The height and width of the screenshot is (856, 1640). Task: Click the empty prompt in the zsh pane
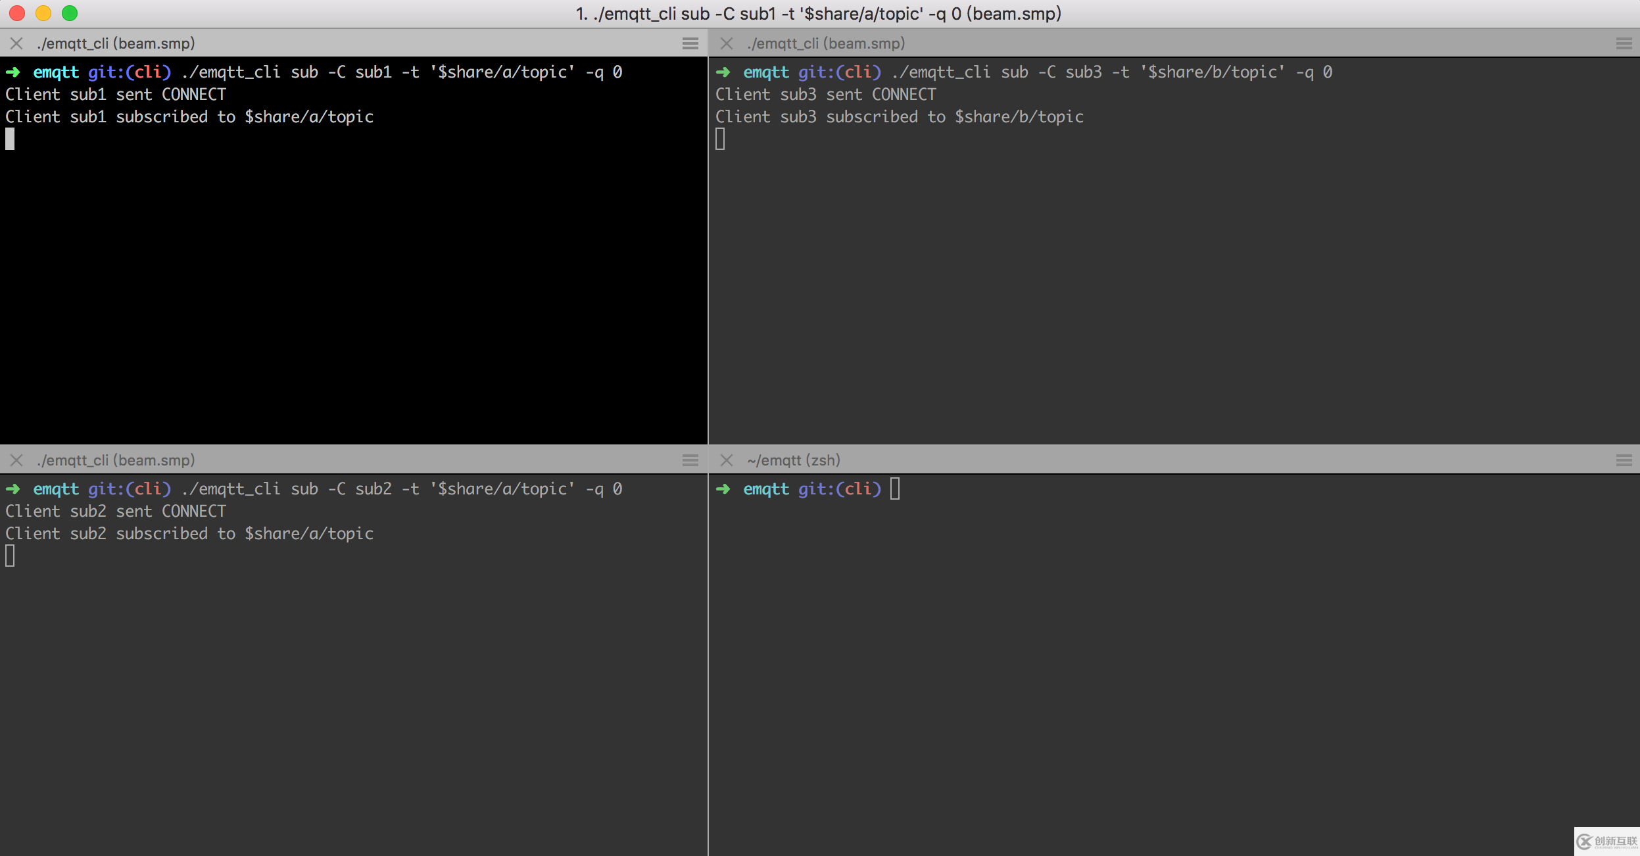(x=808, y=489)
